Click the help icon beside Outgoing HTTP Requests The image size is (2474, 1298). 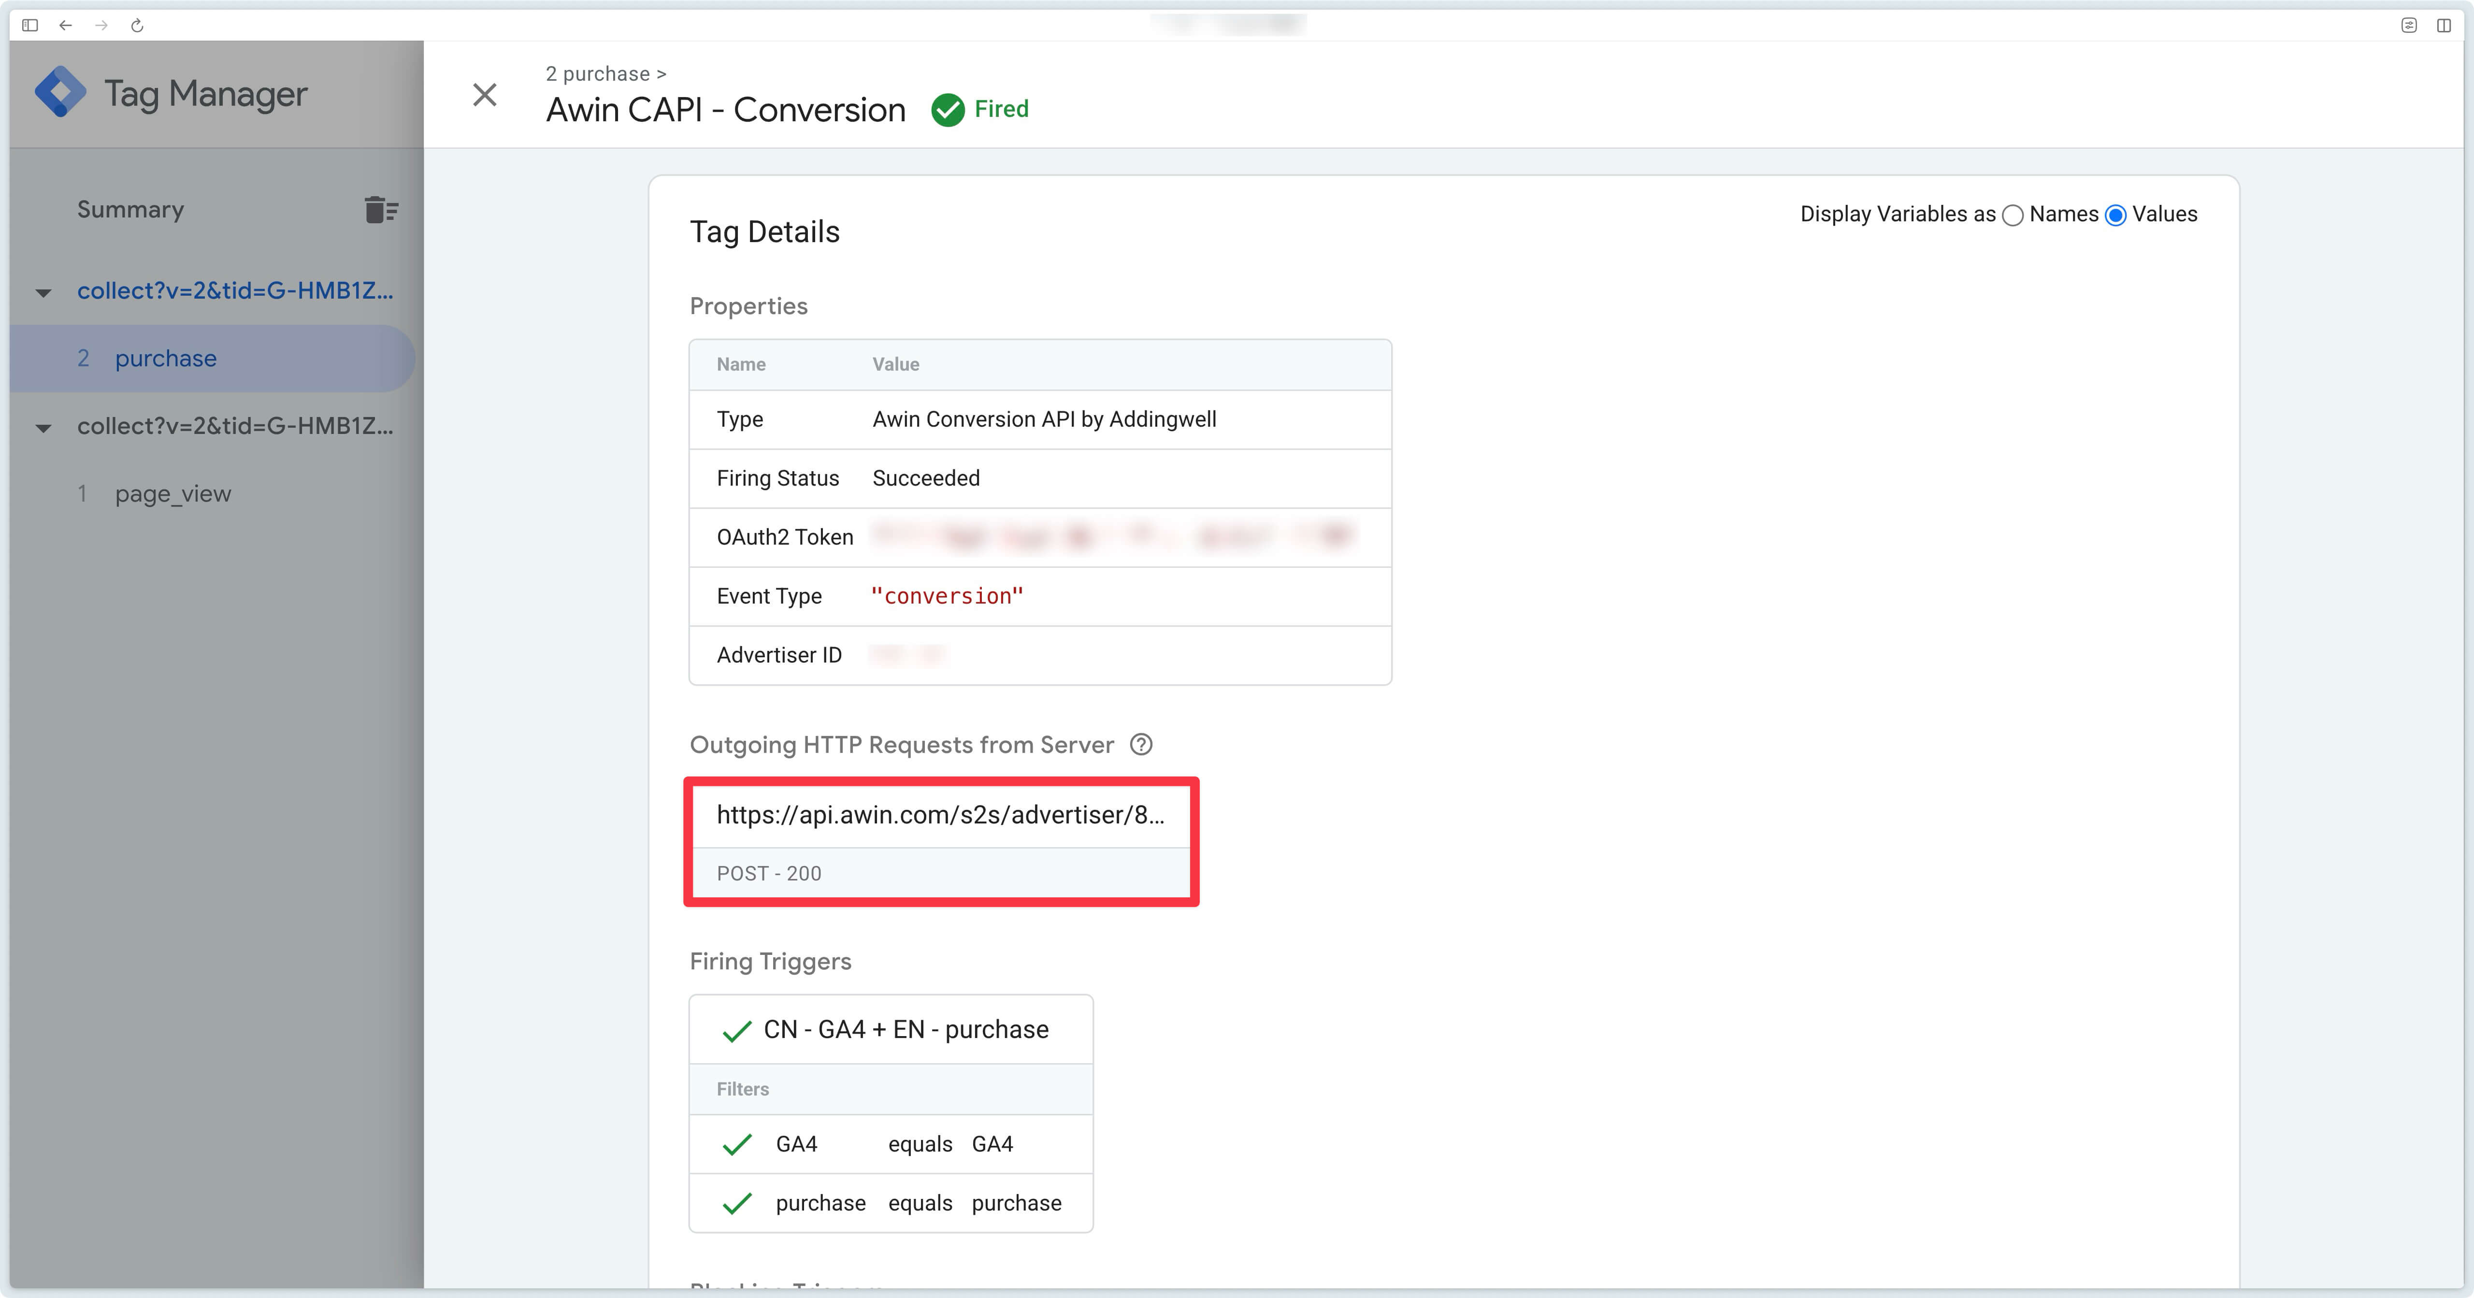click(1141, 745)
